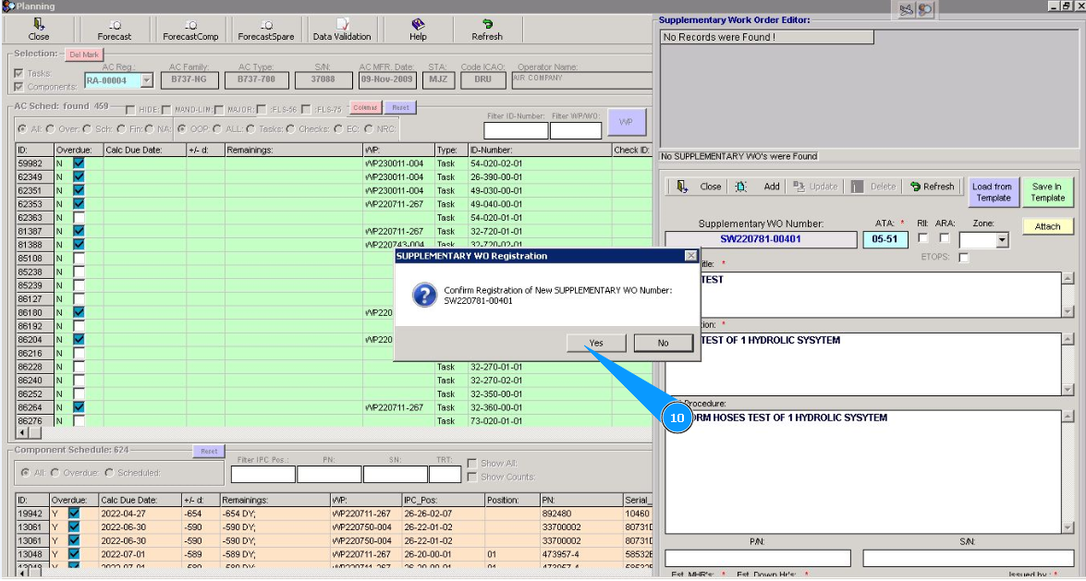Click the Refresh icon in main toolbar
The height and width of the screenshot is (581, 1086).
click(487, 24)
